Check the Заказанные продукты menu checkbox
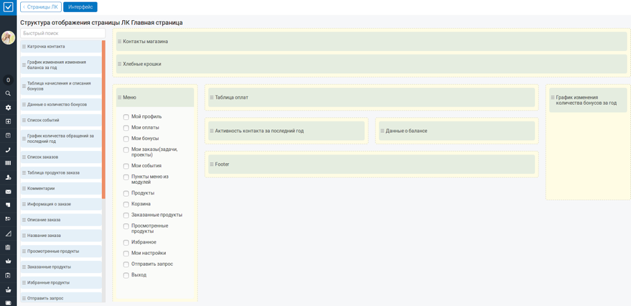Viewport: 631px width, 306px height. (x=126, y=215)
